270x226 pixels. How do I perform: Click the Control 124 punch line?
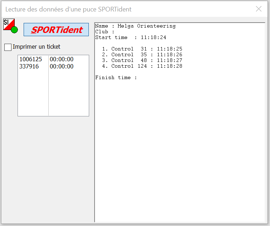[x=142, y=66]
